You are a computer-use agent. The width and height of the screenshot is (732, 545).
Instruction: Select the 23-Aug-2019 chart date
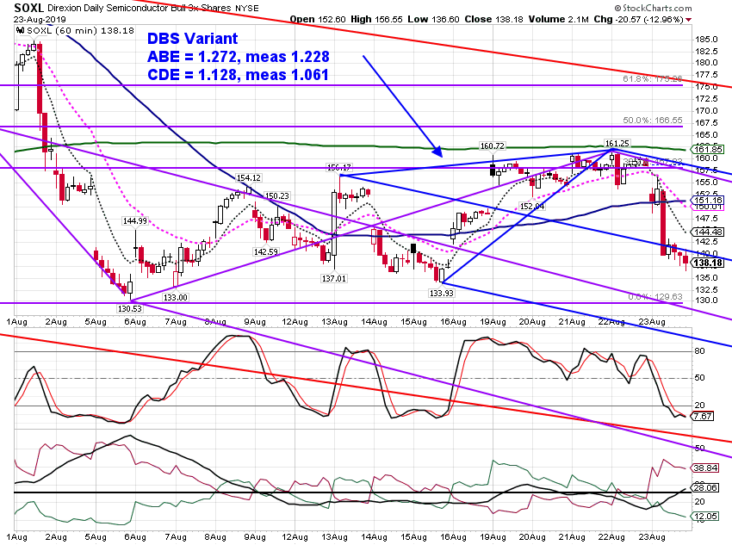[40, 20]
